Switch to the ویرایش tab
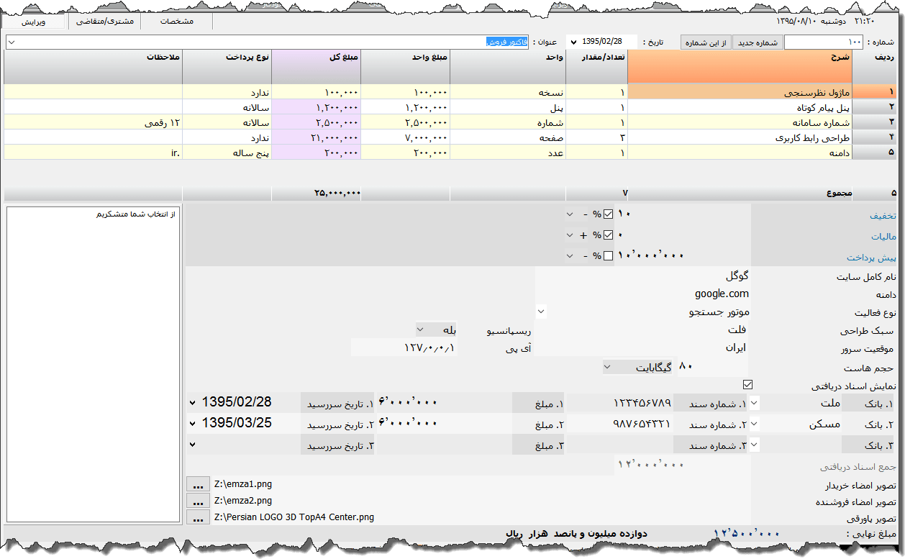905x559 pixels. pyautogui.click(x=33, y=22)
